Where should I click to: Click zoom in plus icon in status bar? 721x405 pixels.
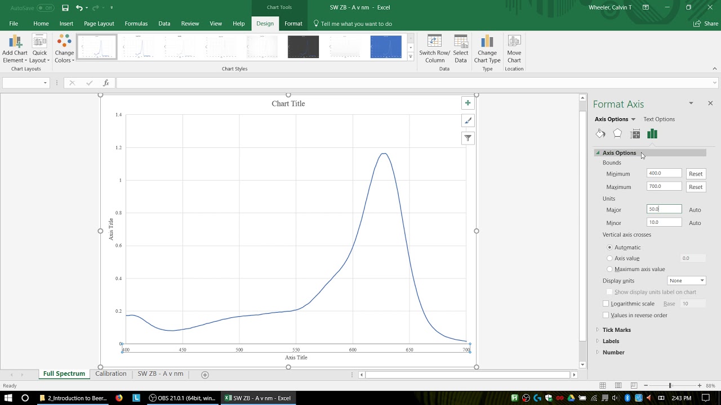(x=700, y=385)
